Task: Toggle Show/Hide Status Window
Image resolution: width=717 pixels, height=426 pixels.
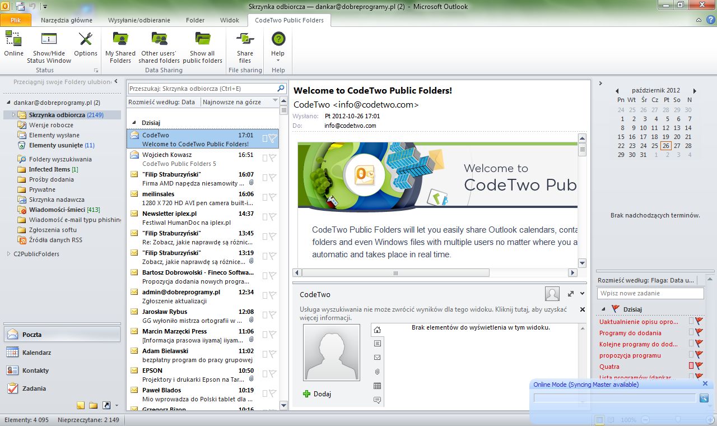Action: (49, 47)
